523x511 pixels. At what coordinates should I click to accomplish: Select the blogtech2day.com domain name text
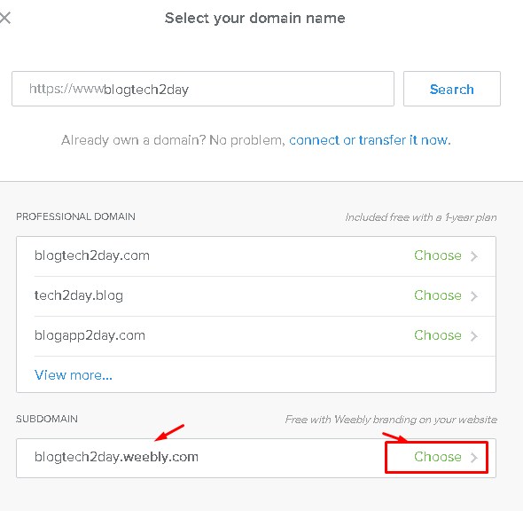click(x=92, y=255)
